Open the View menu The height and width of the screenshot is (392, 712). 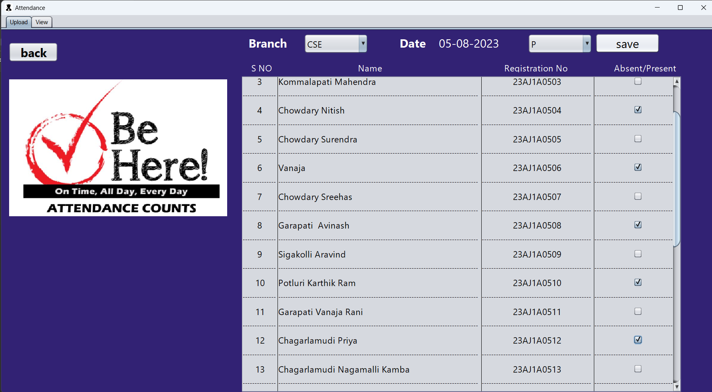pyautogui.click(x=42, y=22)
